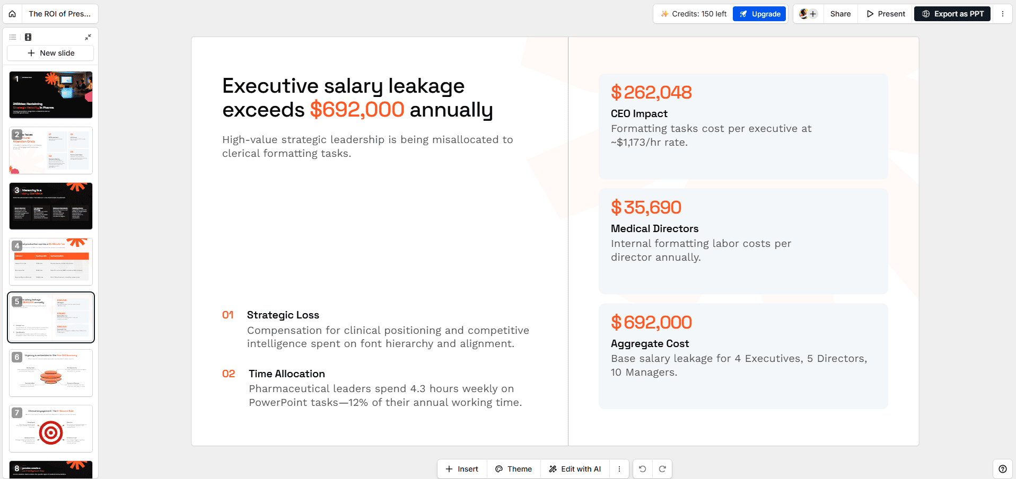The image size is (1016, 479).
Task: Switch to outline list view icon
Action: pos(13,37)
